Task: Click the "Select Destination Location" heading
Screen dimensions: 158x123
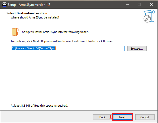Action: (27, 13)
